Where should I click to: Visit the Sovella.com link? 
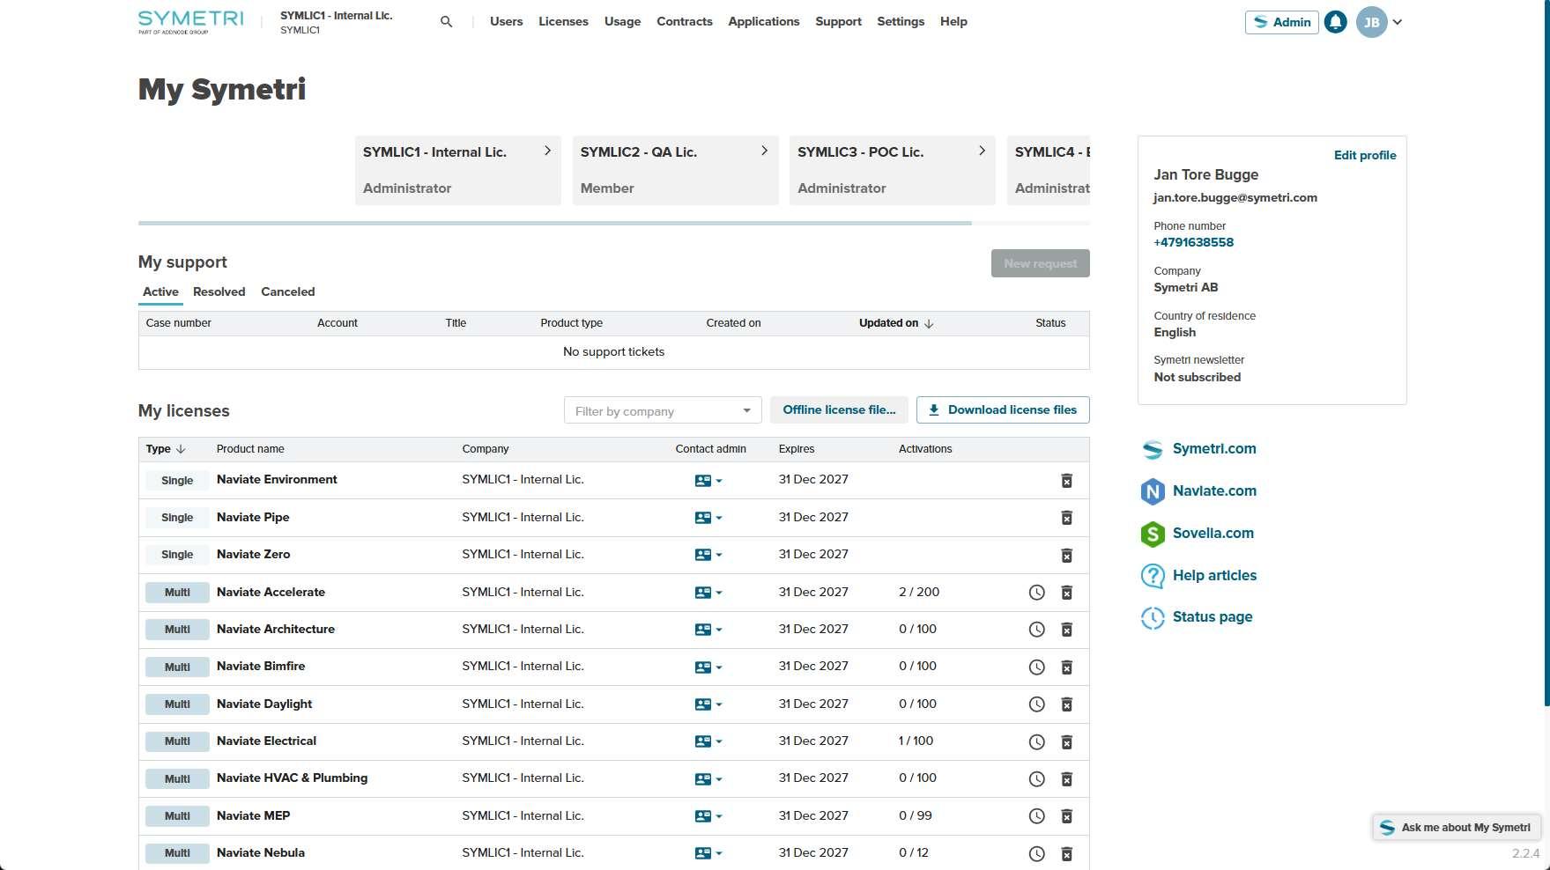pos(1213,533)
